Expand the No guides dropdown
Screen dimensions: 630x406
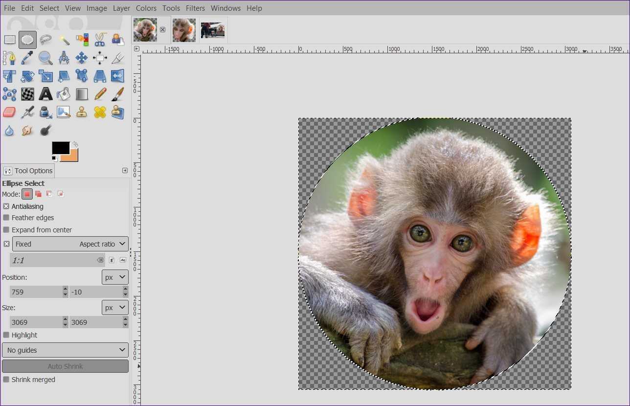click(65, 350)
